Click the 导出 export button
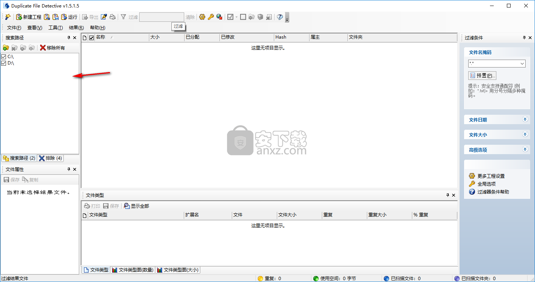 pos(90,17)
